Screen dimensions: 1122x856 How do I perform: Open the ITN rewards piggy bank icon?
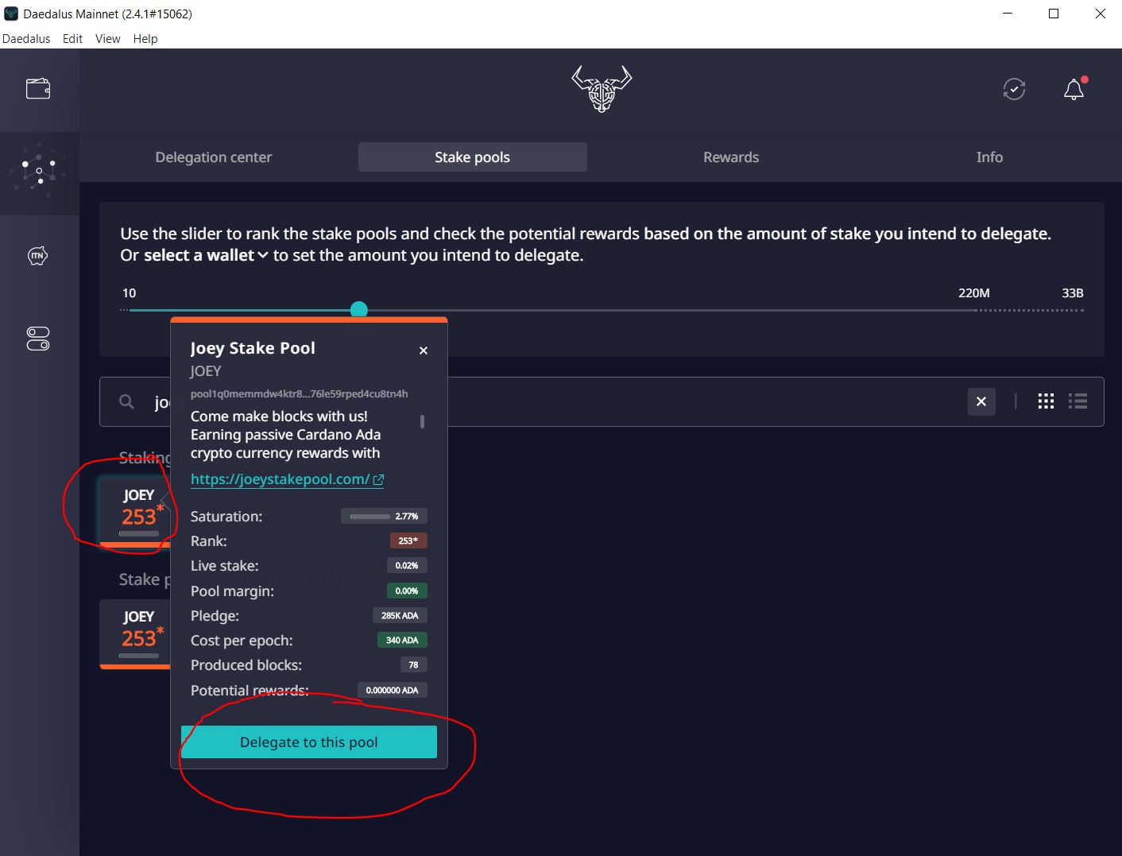pos(38,256)
